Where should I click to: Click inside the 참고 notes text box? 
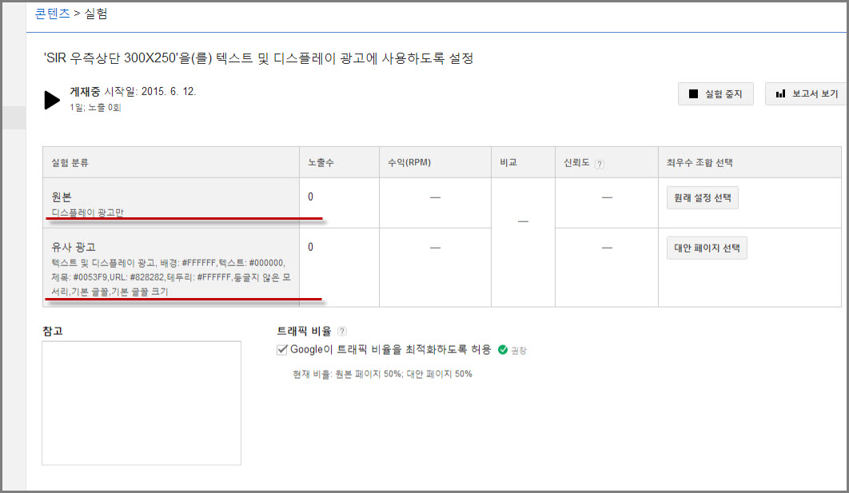(x=141, y=403)
